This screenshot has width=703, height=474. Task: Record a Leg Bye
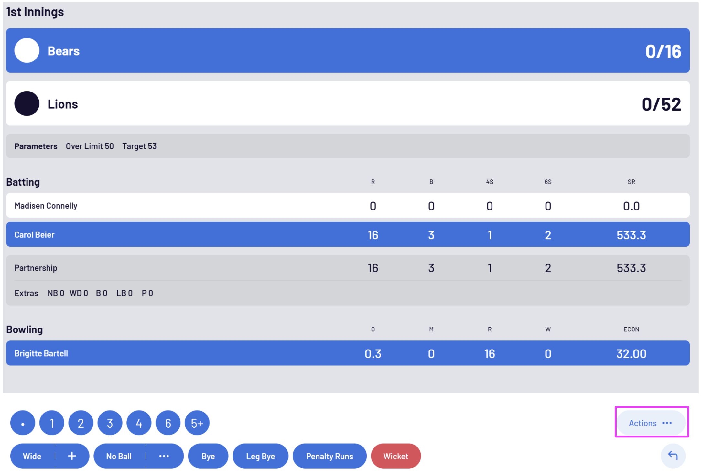[x=260, y=456]
